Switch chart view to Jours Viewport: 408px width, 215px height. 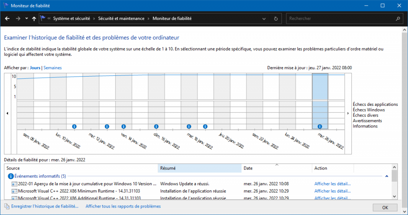tap(35, 68)
